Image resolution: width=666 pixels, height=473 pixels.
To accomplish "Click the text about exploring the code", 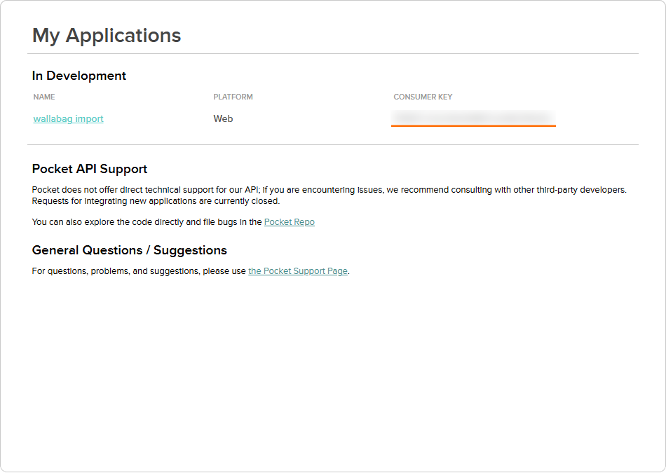I will pos(147,222).
